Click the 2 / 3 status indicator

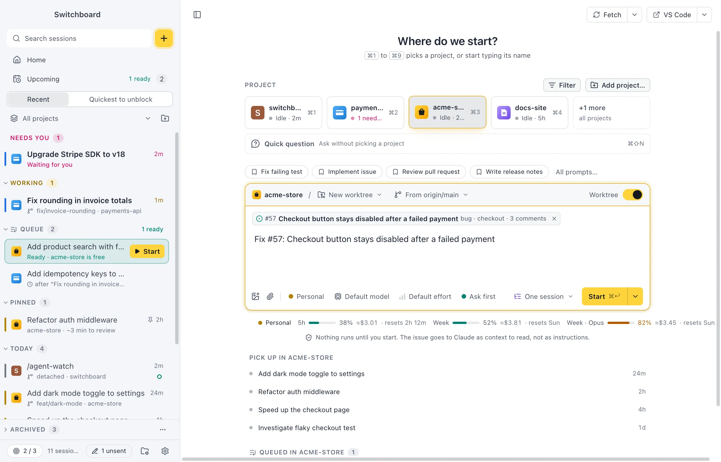(x=25, y=451)
